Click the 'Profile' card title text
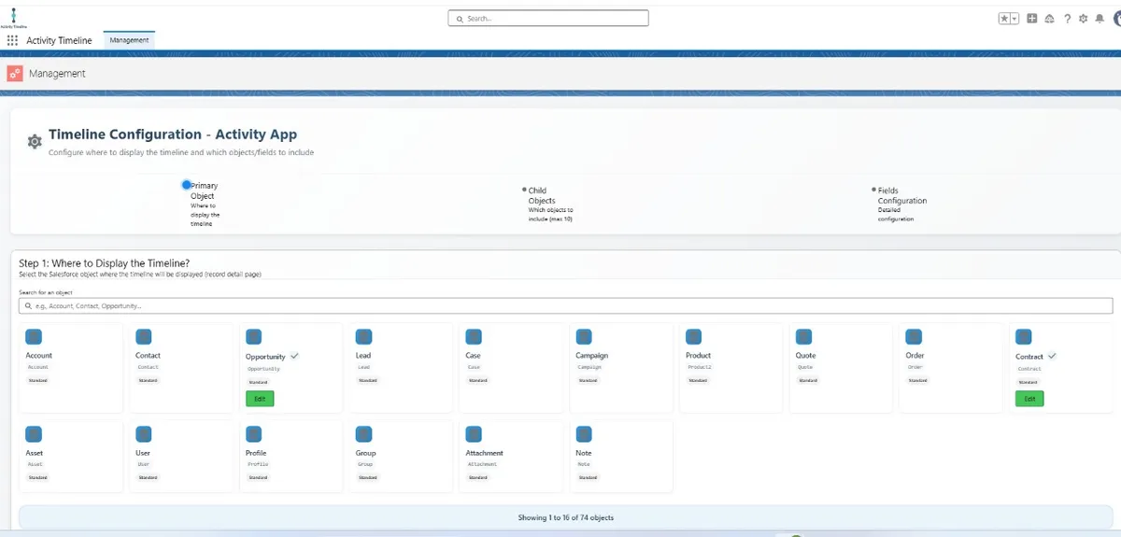 256,453
